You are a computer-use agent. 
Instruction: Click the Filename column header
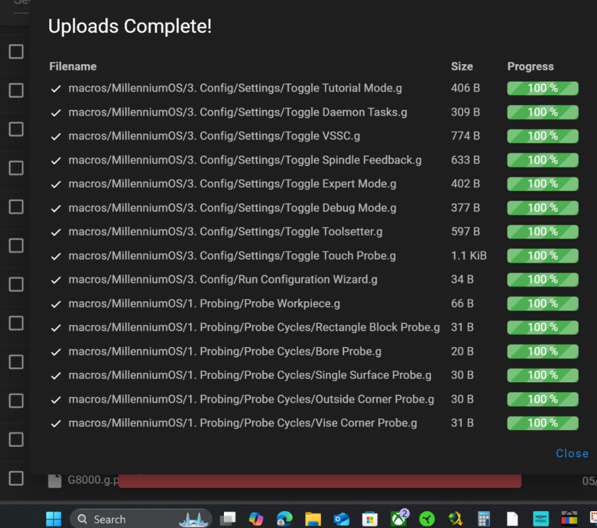[x=73, y=67]
